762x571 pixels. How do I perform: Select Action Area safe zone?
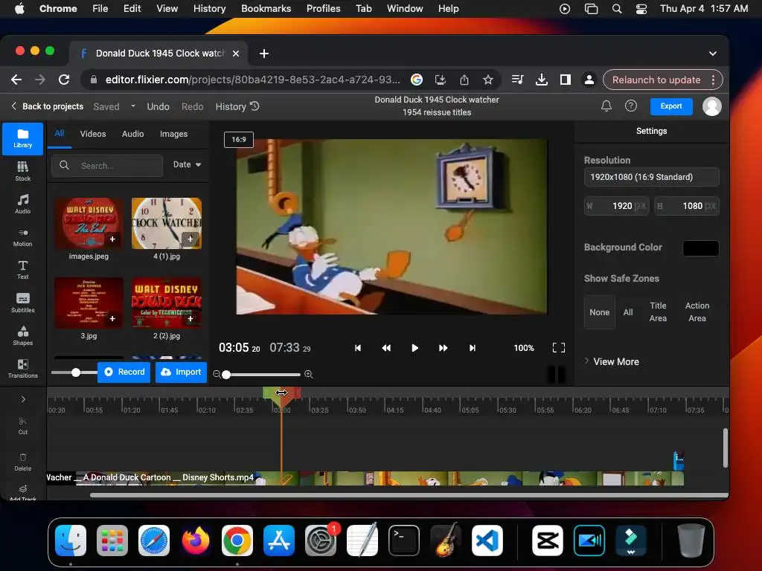point(697,312)
